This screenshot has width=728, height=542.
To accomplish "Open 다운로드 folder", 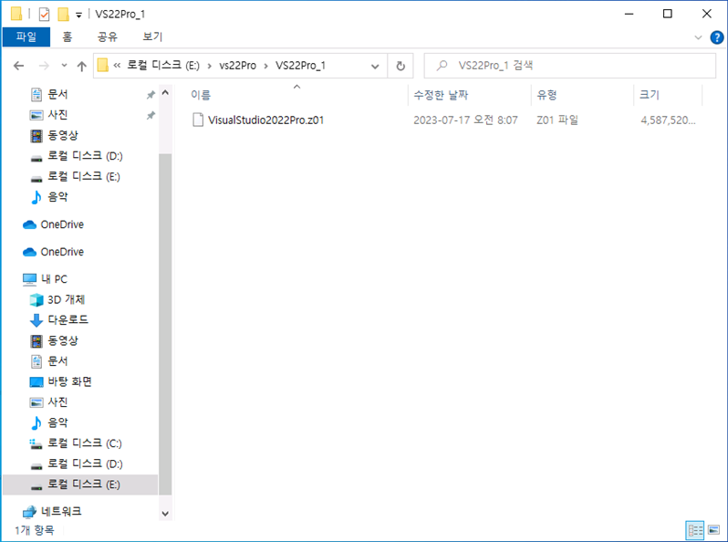I will coord(68,320).
